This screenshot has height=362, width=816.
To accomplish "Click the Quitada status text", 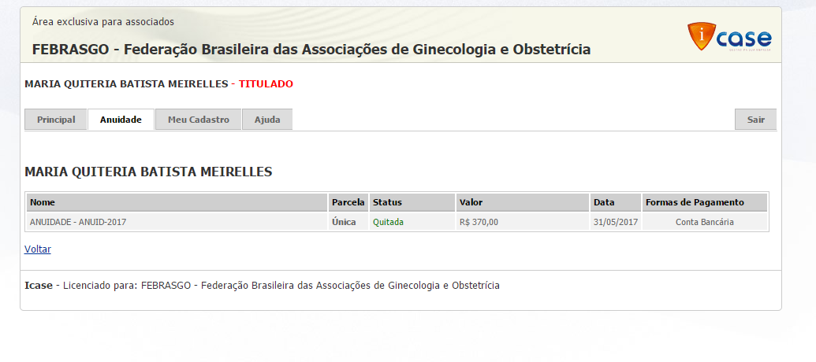I will pyautogui.click(x=388, y=222).
